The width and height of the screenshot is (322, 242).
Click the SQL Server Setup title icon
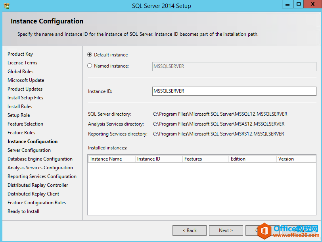(7, 6)
